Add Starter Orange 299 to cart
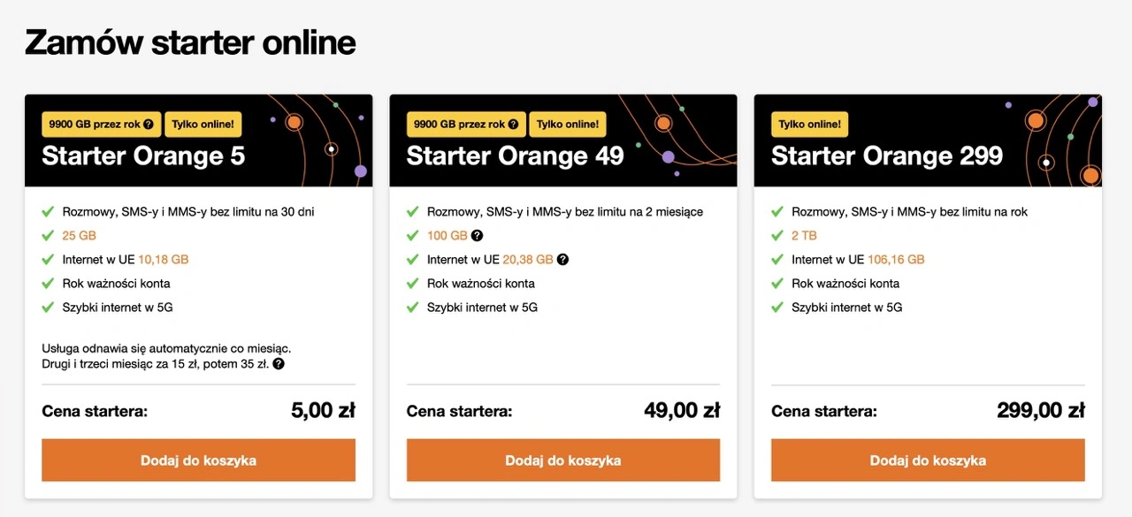Screen dimensions: 1132x517 coord(928,460)
